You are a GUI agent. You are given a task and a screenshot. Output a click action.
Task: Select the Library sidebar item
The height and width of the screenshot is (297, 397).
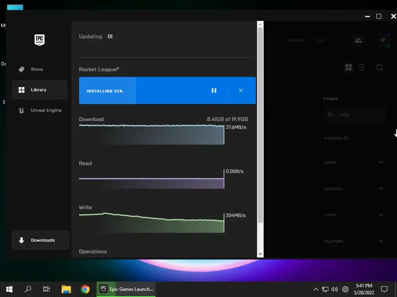40,90
